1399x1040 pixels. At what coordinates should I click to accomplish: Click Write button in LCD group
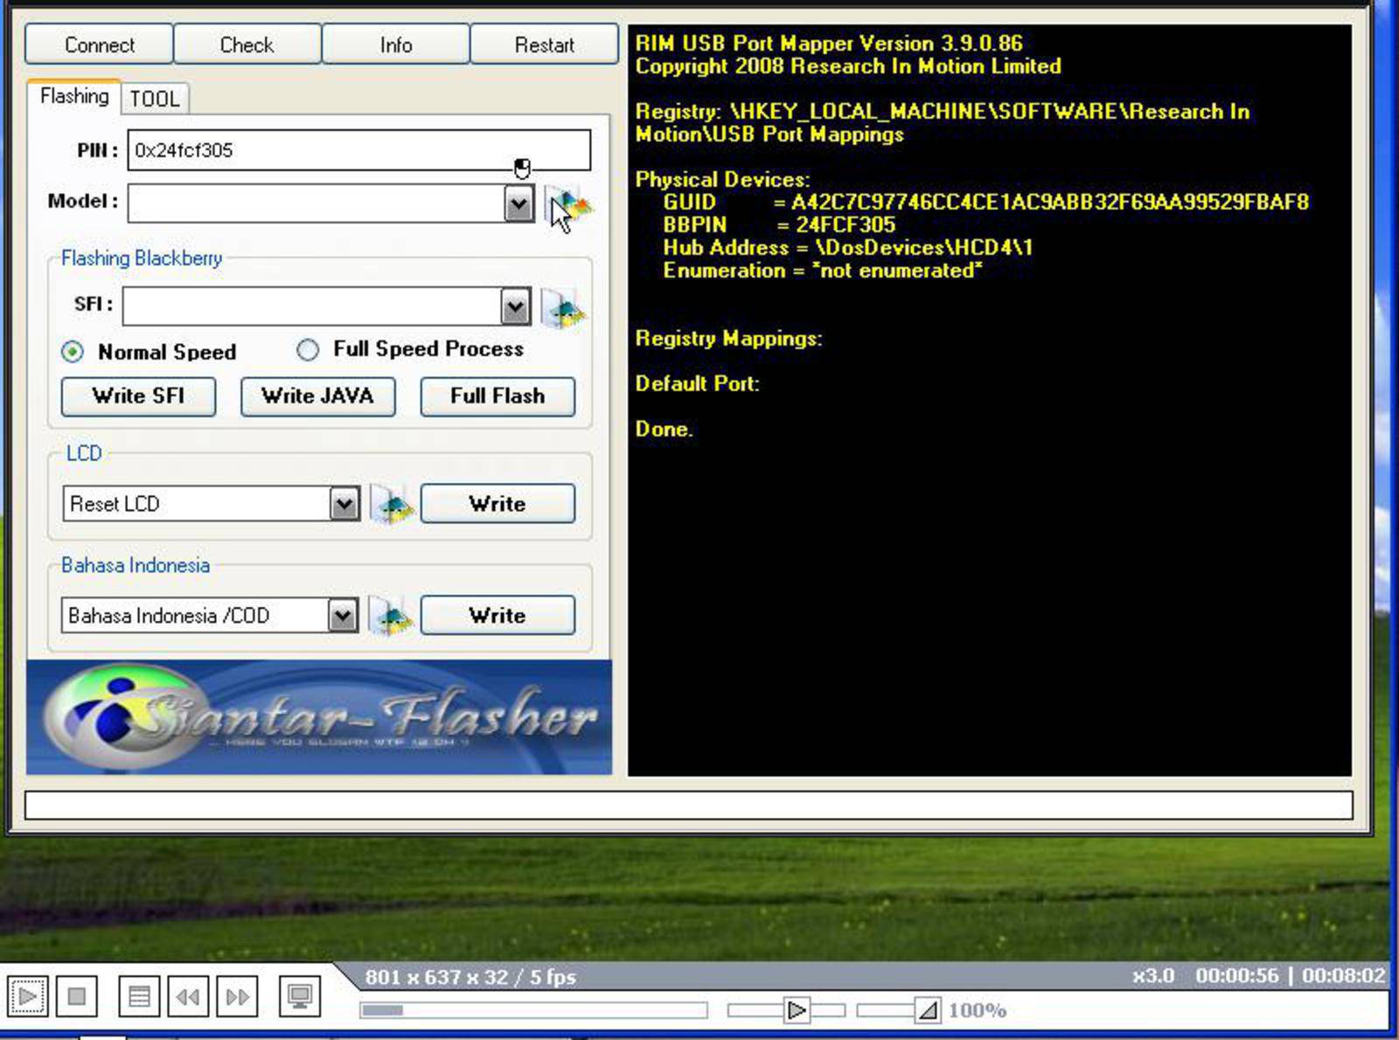pos(498,504)
